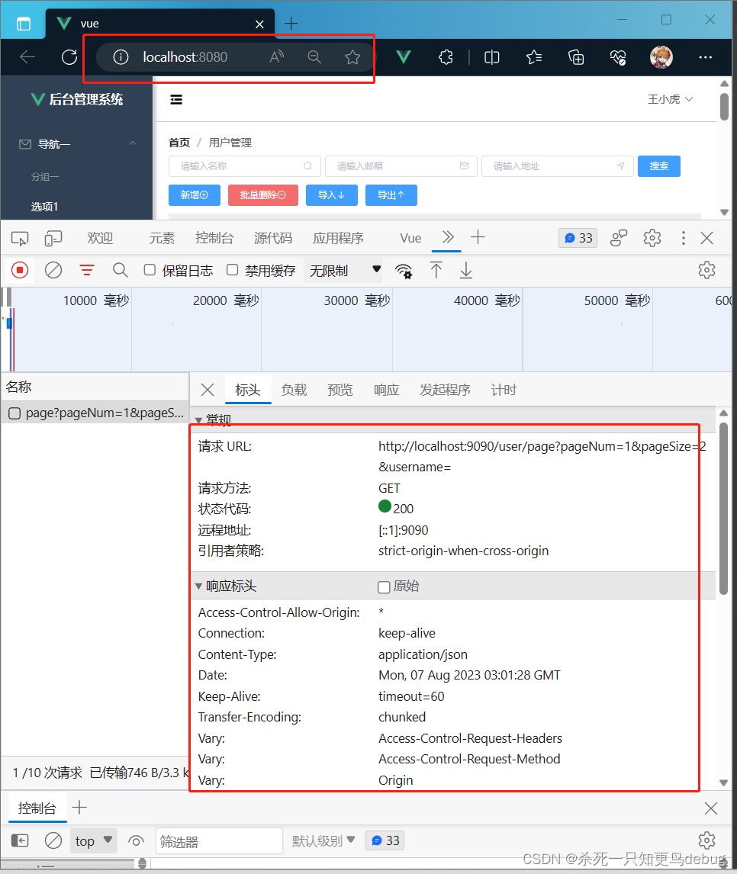The image size is (737, 874).
Task: Create a live expression in console
Action: click(x=136, y=840)
